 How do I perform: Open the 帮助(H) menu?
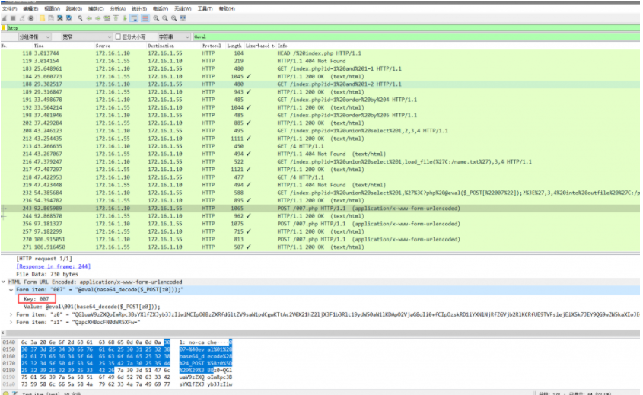227,8
